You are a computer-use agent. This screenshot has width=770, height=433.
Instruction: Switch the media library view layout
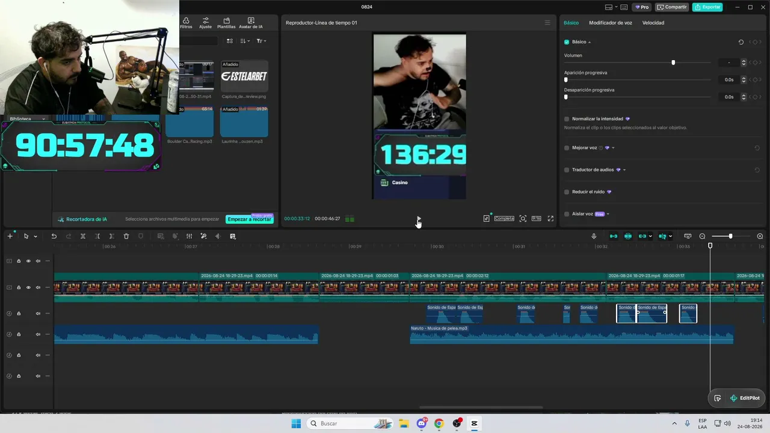230,41
